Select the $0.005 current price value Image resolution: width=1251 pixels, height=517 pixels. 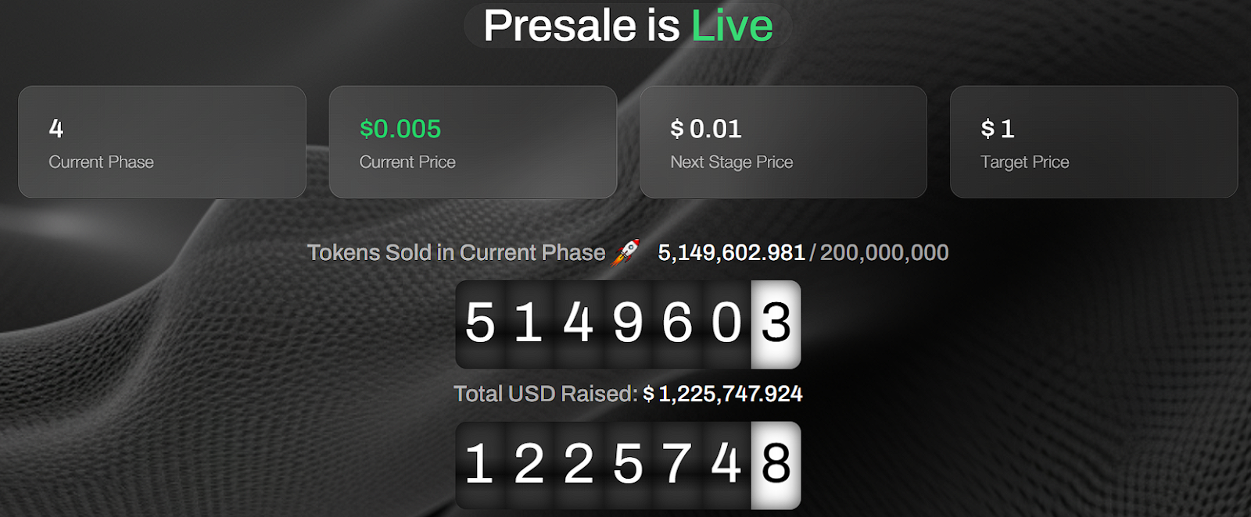(x=400, y=129)
